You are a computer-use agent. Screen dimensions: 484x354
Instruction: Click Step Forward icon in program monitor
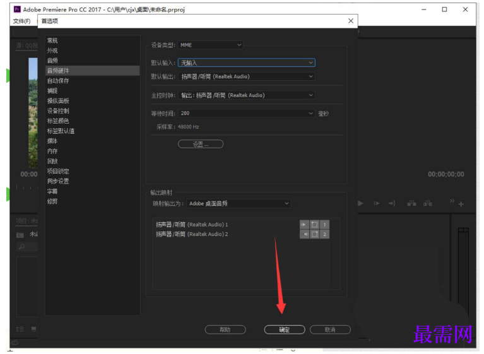(x=377, y=203)
